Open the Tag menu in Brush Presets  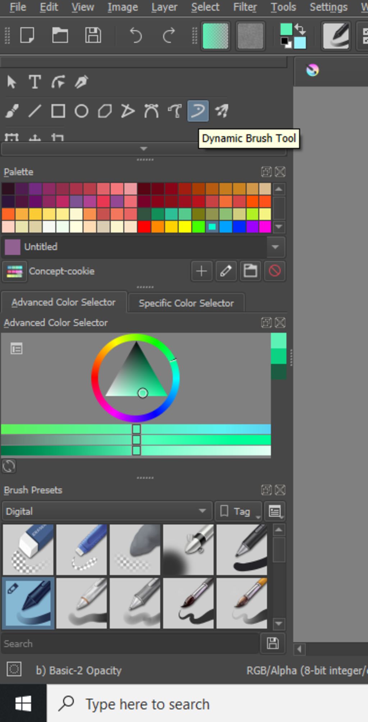239,511
